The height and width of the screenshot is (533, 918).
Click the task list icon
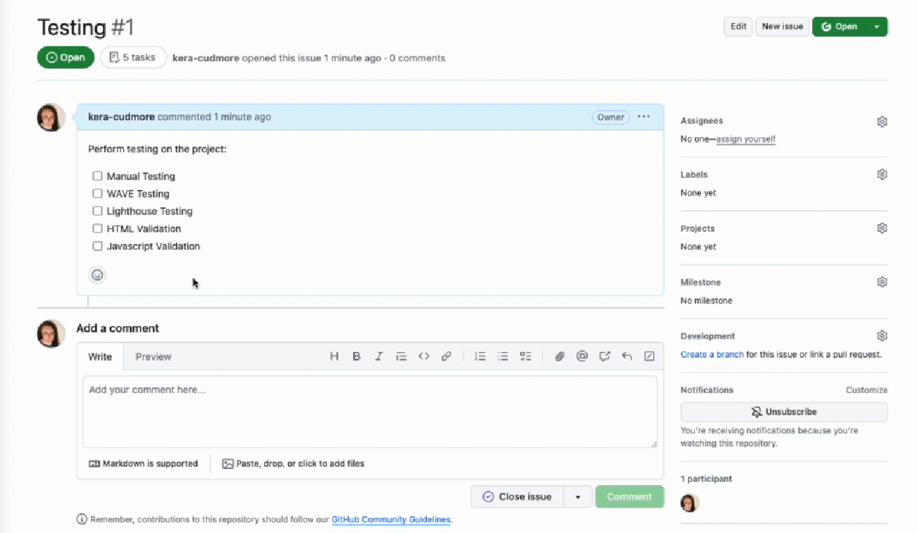[x=525, y=356]
